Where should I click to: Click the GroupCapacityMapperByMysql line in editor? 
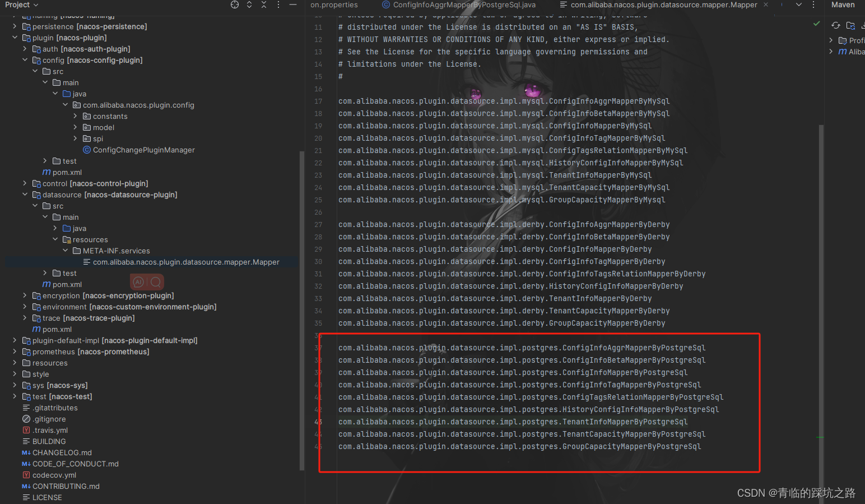click(x=501, y=200)
